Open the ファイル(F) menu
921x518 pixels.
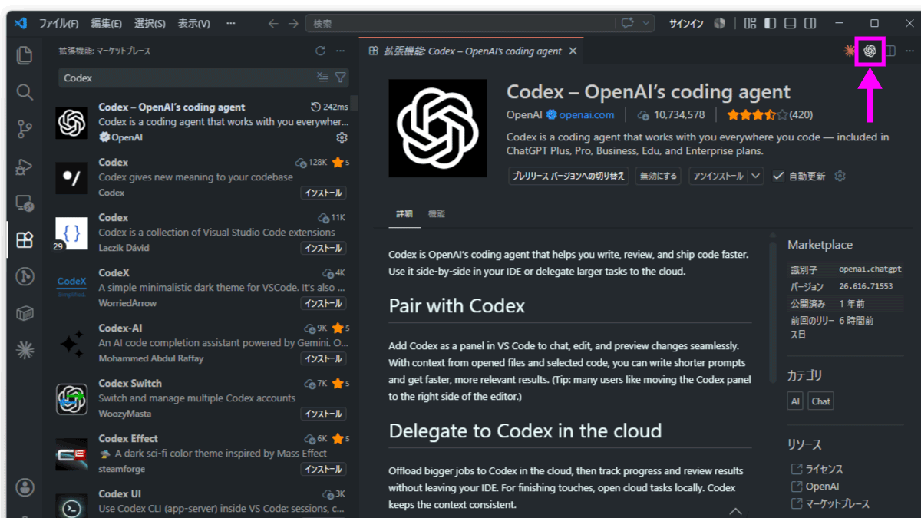click(x=58, y=24)
